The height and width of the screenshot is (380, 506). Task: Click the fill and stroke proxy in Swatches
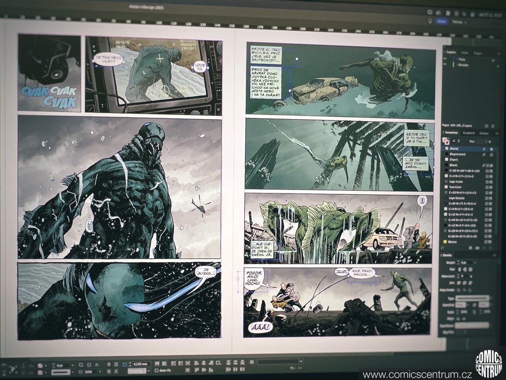pyautogui.click(x=446, y=141)
